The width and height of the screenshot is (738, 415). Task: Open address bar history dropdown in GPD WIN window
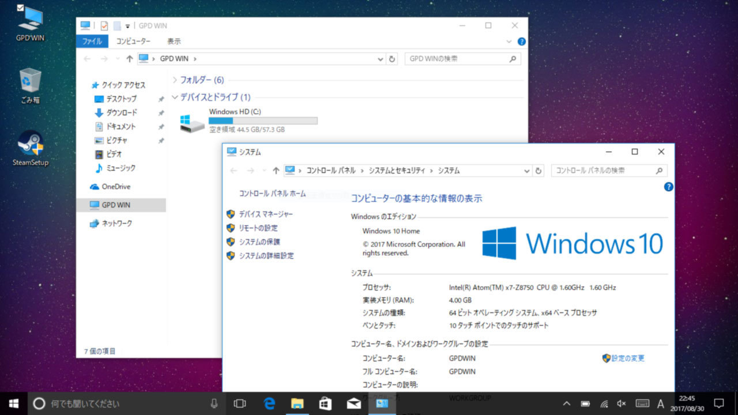[x=380, y=59]
